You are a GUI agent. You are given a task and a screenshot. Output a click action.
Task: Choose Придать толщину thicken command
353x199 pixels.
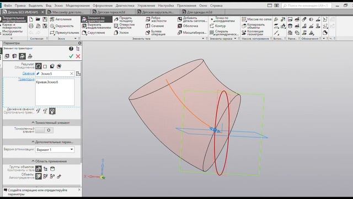click(x=124, y=19)
